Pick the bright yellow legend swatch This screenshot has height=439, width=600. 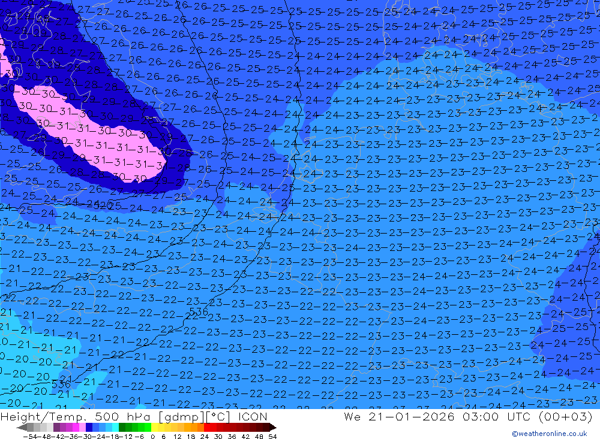[x=155, y=428]
